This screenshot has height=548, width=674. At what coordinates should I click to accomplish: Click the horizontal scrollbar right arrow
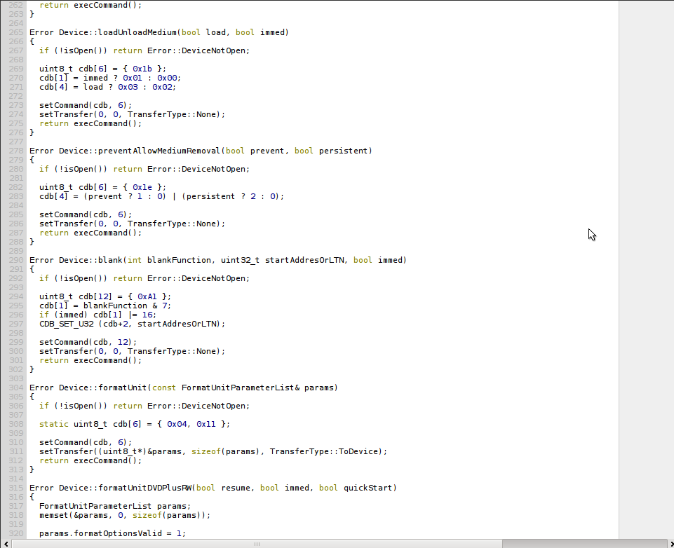670,544
